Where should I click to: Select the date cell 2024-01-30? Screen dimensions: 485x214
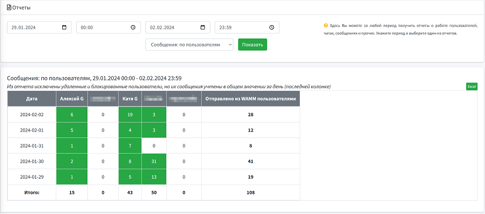click(x=32, y=161)
